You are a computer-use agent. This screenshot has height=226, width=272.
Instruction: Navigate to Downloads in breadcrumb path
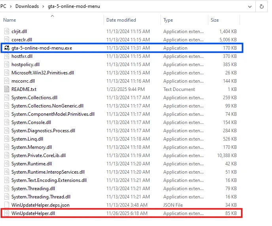point(27,6)
